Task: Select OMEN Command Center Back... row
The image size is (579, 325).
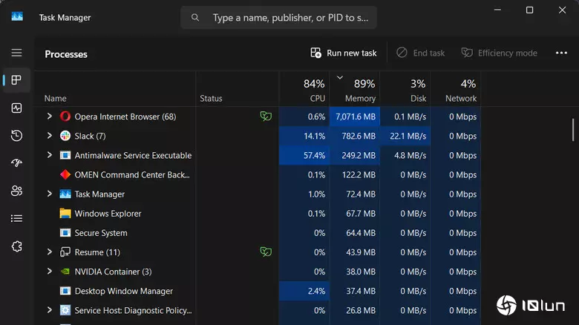Action: (258, 174)
